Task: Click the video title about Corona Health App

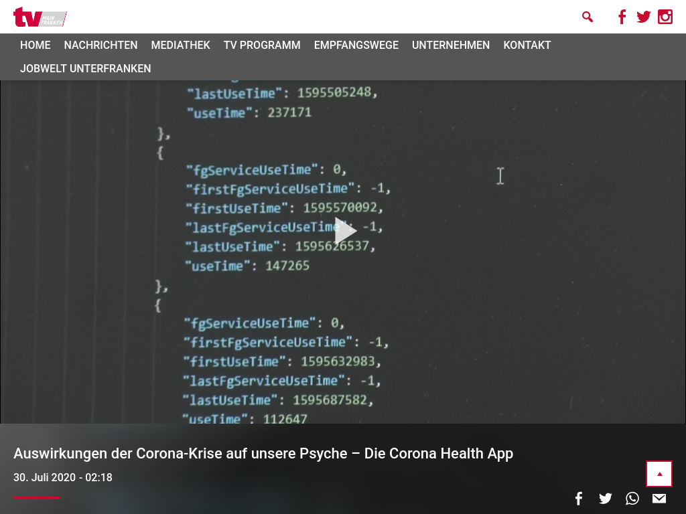Action: pos(263,454)
